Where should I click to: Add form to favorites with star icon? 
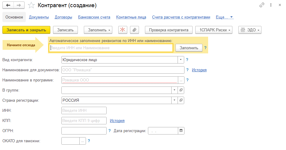pos(31,5)
